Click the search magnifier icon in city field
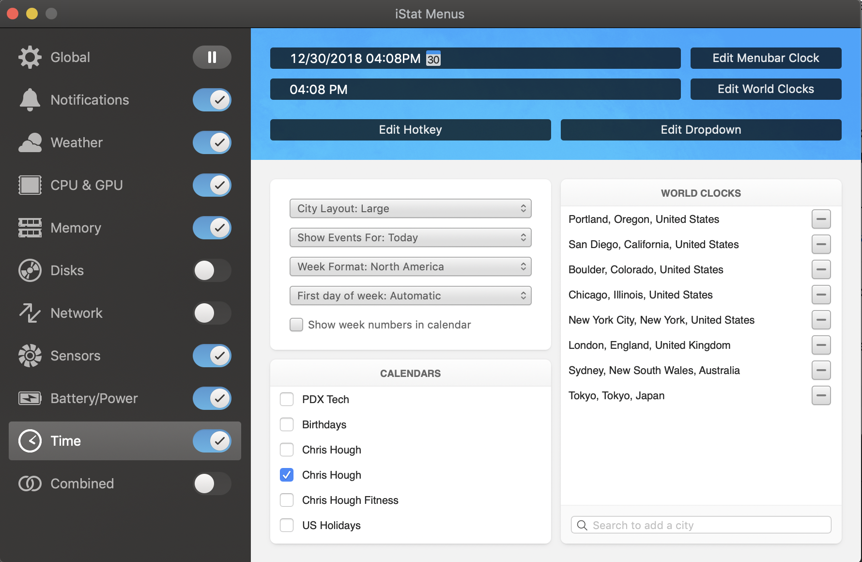 click(x=582, y=525)
